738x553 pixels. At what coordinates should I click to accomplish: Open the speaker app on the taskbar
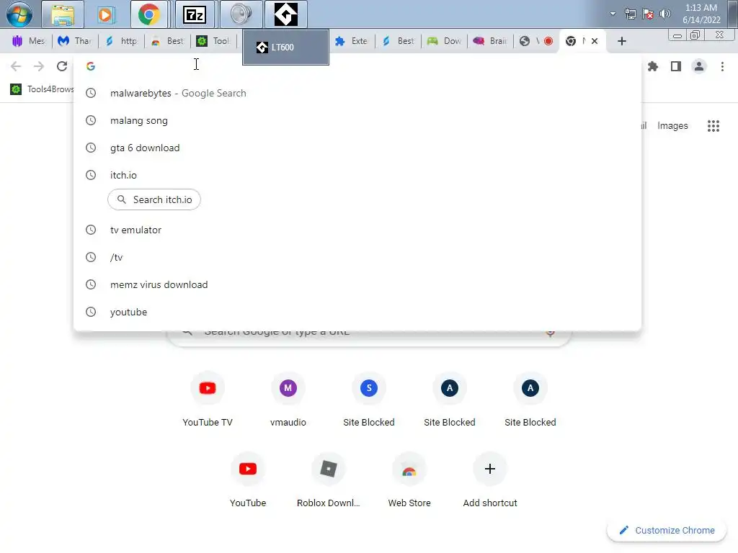tap(241, 14)
